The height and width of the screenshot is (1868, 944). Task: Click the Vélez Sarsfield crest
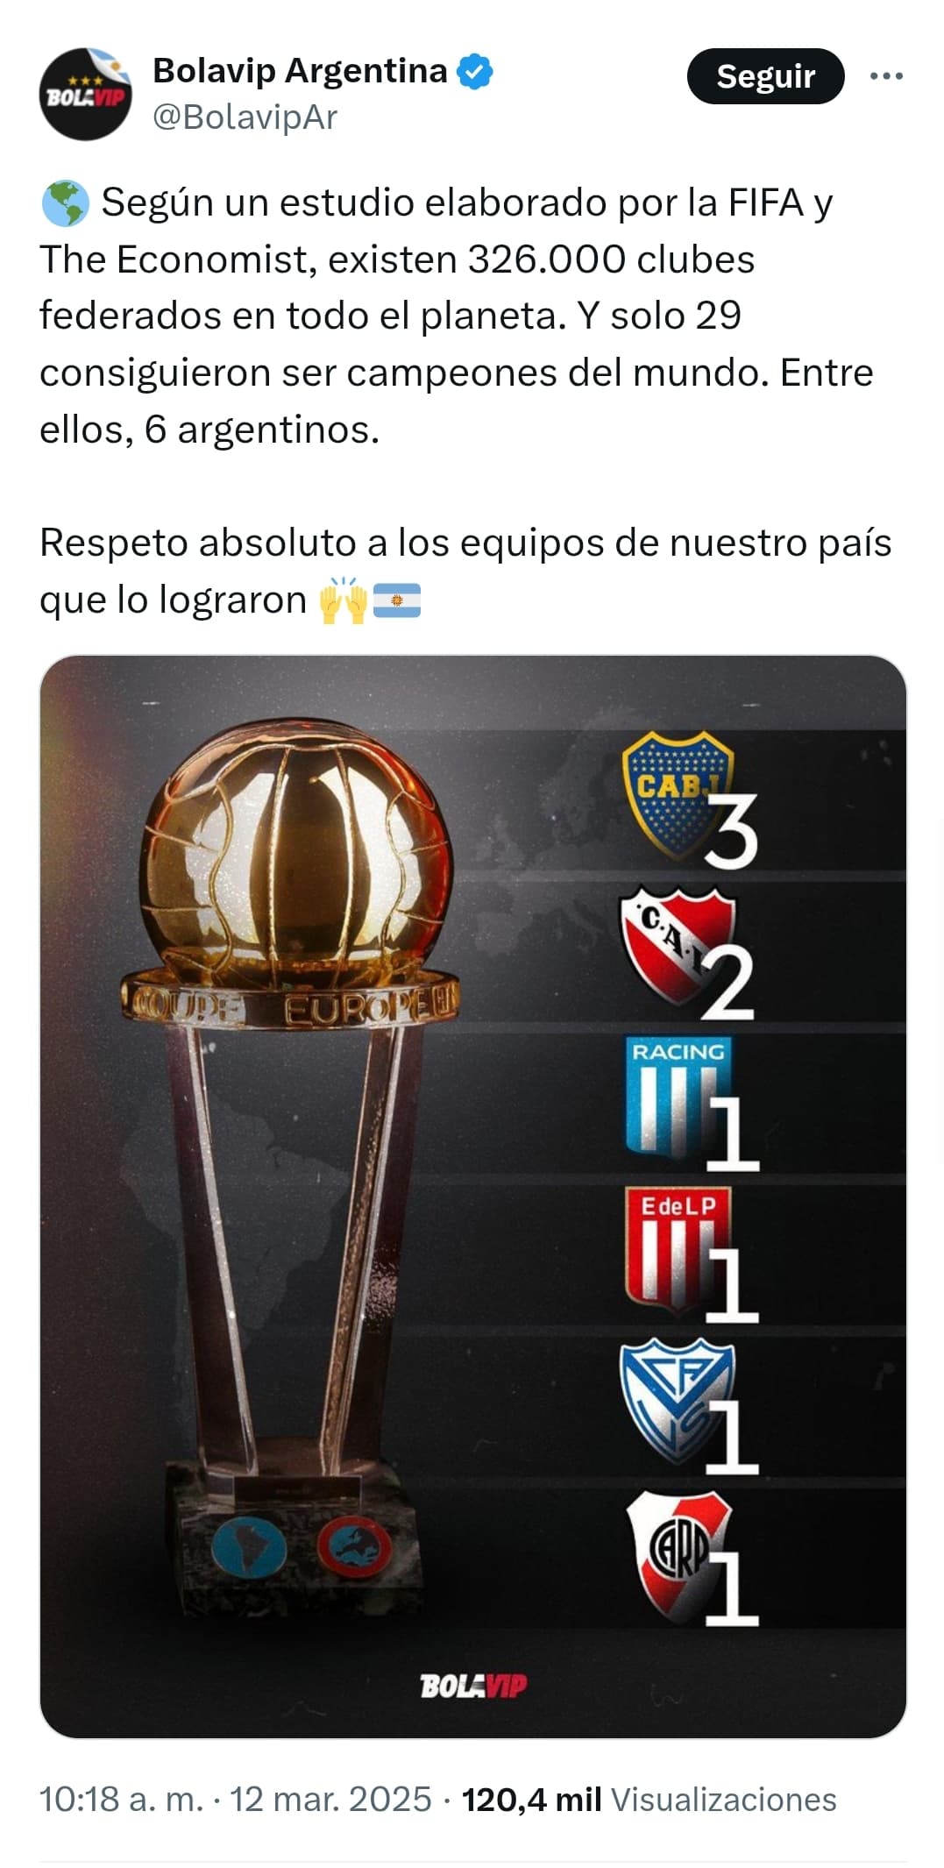tap(676, 1400)
